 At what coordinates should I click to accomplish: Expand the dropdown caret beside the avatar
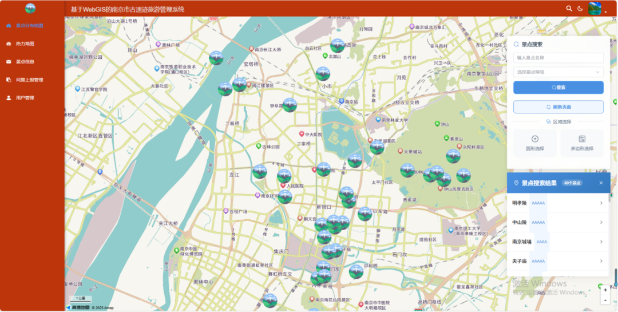tap(606, 13)
